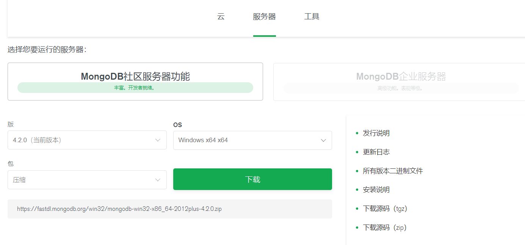Click the OS field label
The image size is (525, 245).
[178, 125]
